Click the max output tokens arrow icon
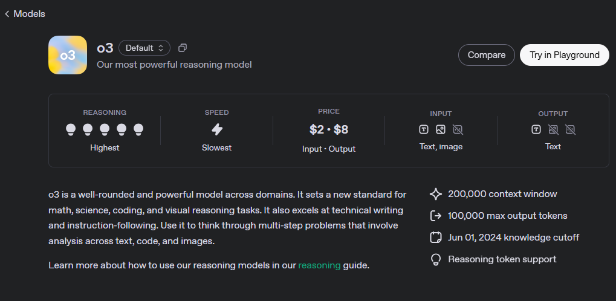 pos(435,216)
